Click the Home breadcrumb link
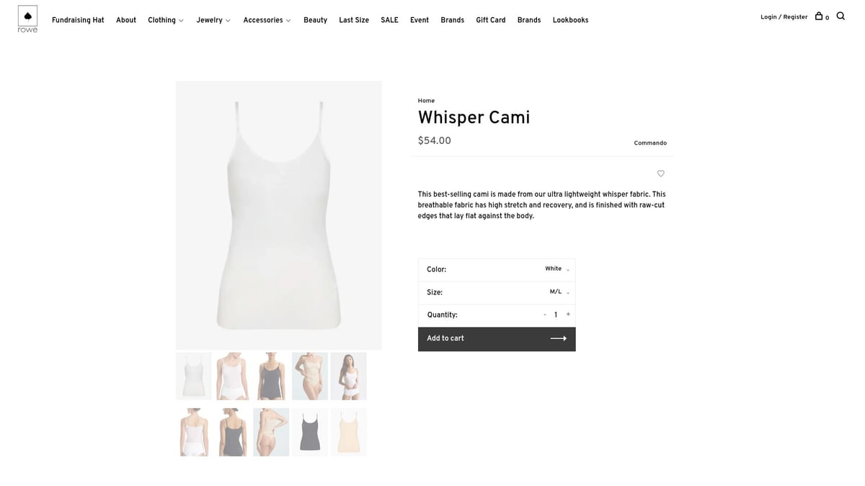 [x=426, y=101]
